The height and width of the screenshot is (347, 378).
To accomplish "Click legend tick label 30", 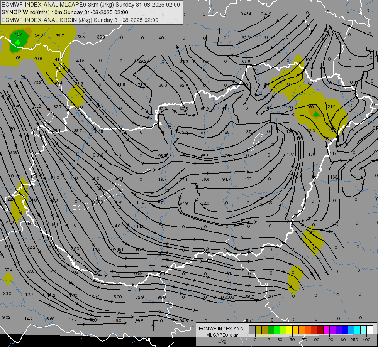I will [x=280, y=340].
